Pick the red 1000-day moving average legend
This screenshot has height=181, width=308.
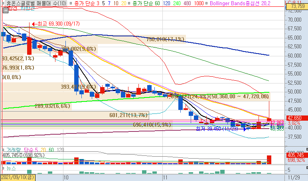coord(199,3)
